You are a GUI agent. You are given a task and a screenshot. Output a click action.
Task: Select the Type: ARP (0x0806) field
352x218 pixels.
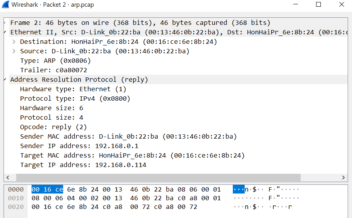(x=56, y=61)
